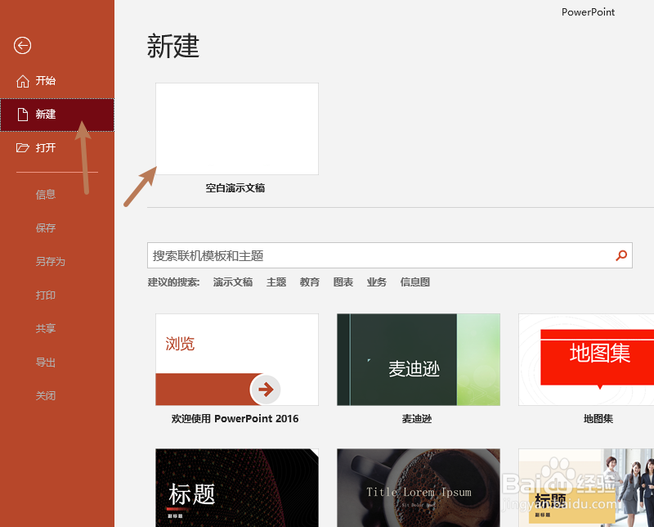Click the 空白演示文稿 label
Viewport: 654px width, 527px height.
235,188
